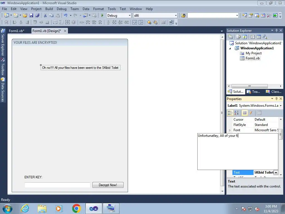Open the Text property value dropdown arrow
The width and height of the screenshot is (285, 214).
(276, 172)
